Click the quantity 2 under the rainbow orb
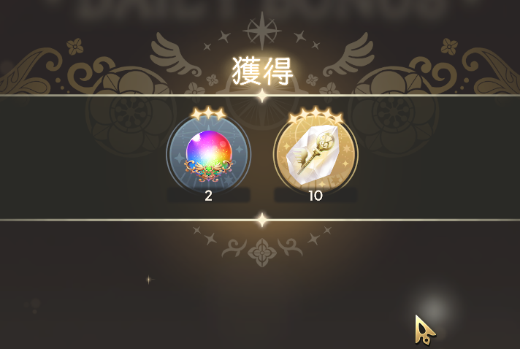The width and height of the screenshot is (520, 349). tap(208, 196)
